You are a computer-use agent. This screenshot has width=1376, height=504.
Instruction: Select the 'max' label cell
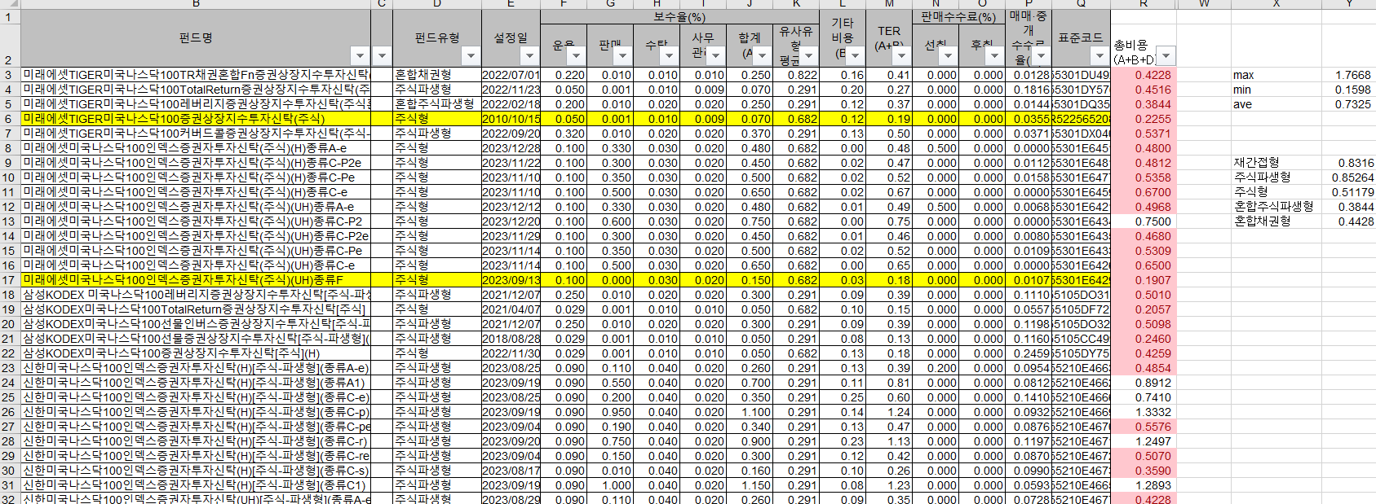click(x=1276, y=75)
